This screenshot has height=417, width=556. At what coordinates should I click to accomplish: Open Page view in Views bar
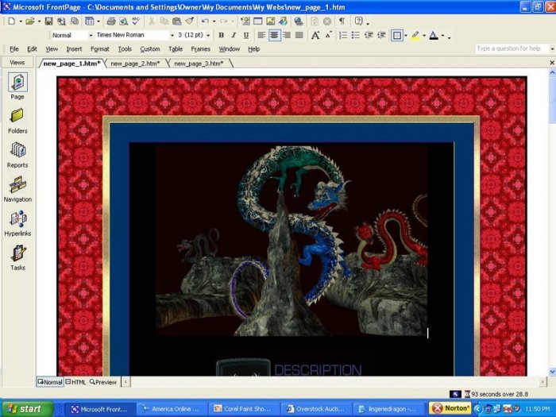[x=17, y=86]
